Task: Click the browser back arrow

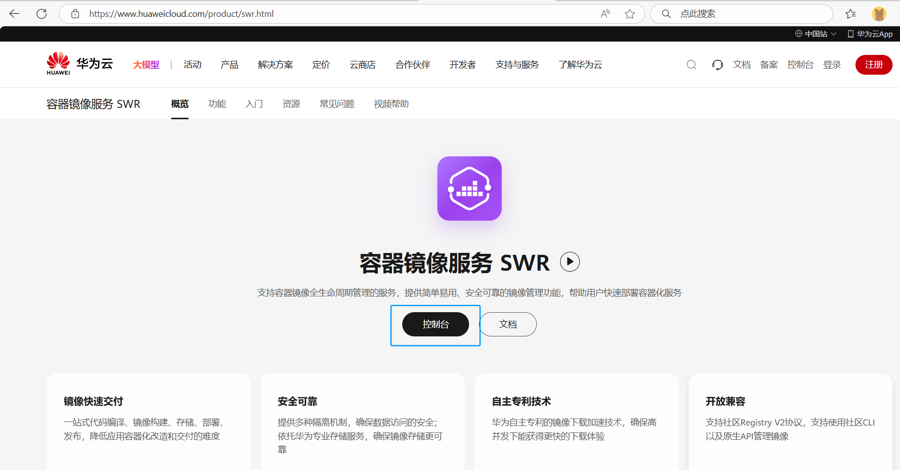Action: 14,14
